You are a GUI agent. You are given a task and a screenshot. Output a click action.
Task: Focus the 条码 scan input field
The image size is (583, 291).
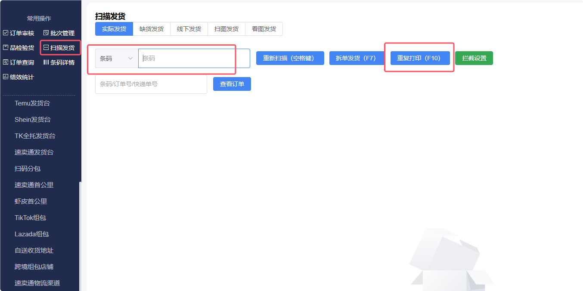[x=194, y=58]
